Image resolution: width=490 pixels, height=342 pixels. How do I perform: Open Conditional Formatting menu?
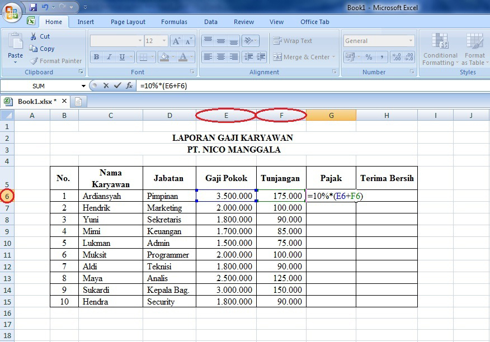point(440,49)
